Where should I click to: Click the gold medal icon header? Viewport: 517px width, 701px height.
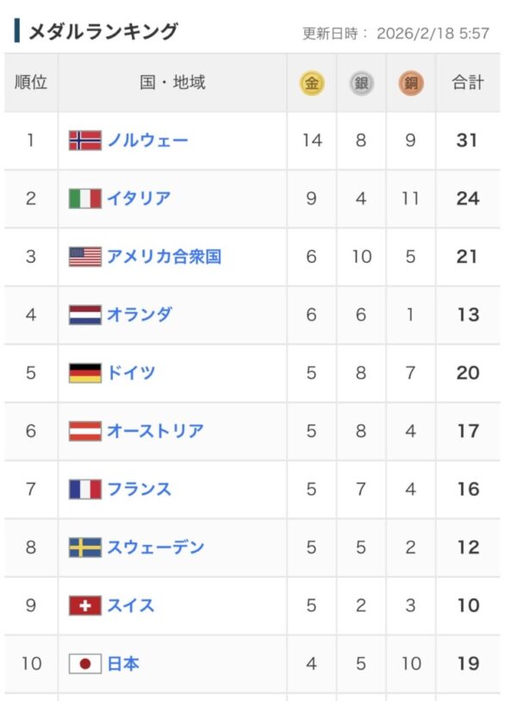311,84
